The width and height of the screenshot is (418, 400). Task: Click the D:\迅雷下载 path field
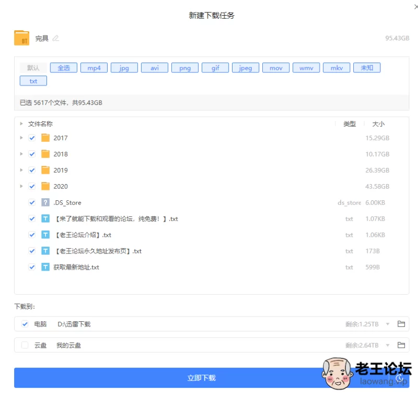pyautogui.click(x=74, y=324)
